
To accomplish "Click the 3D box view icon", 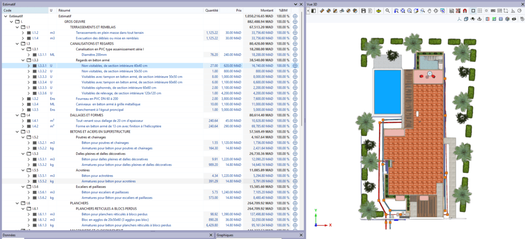I will tap(466, 19).
